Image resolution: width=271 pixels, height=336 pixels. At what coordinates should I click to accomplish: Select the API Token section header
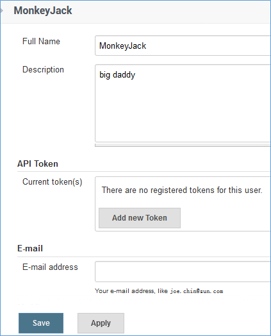pyautogui.click(x=38, y=164)
